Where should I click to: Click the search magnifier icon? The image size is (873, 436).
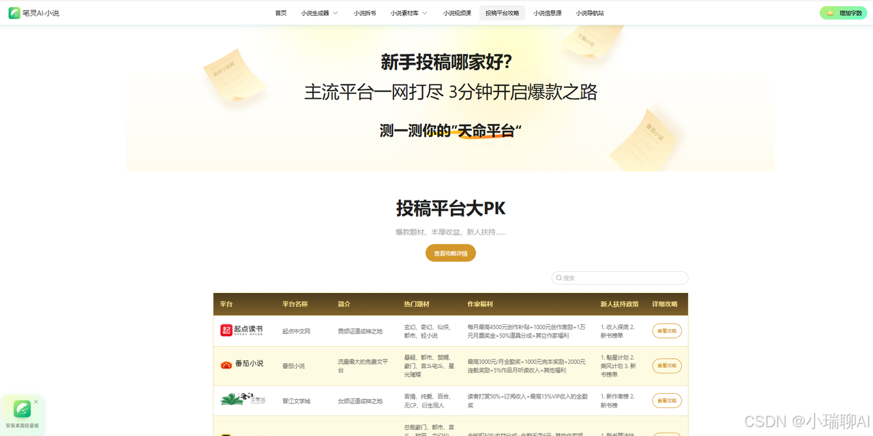click(559, 278)
